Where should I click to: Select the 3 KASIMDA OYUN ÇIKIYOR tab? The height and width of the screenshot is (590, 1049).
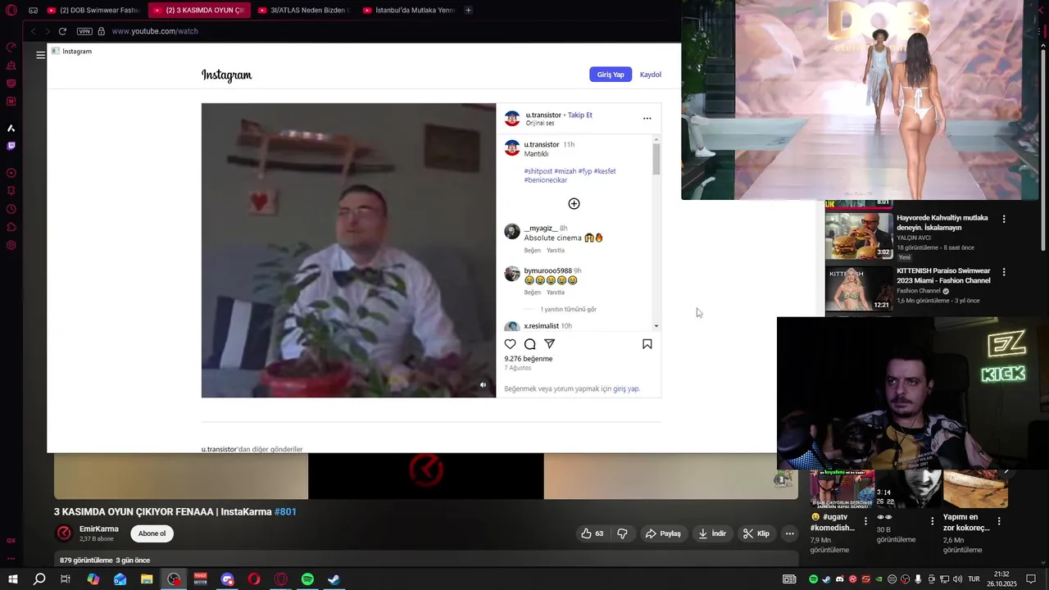coord(199,11)
